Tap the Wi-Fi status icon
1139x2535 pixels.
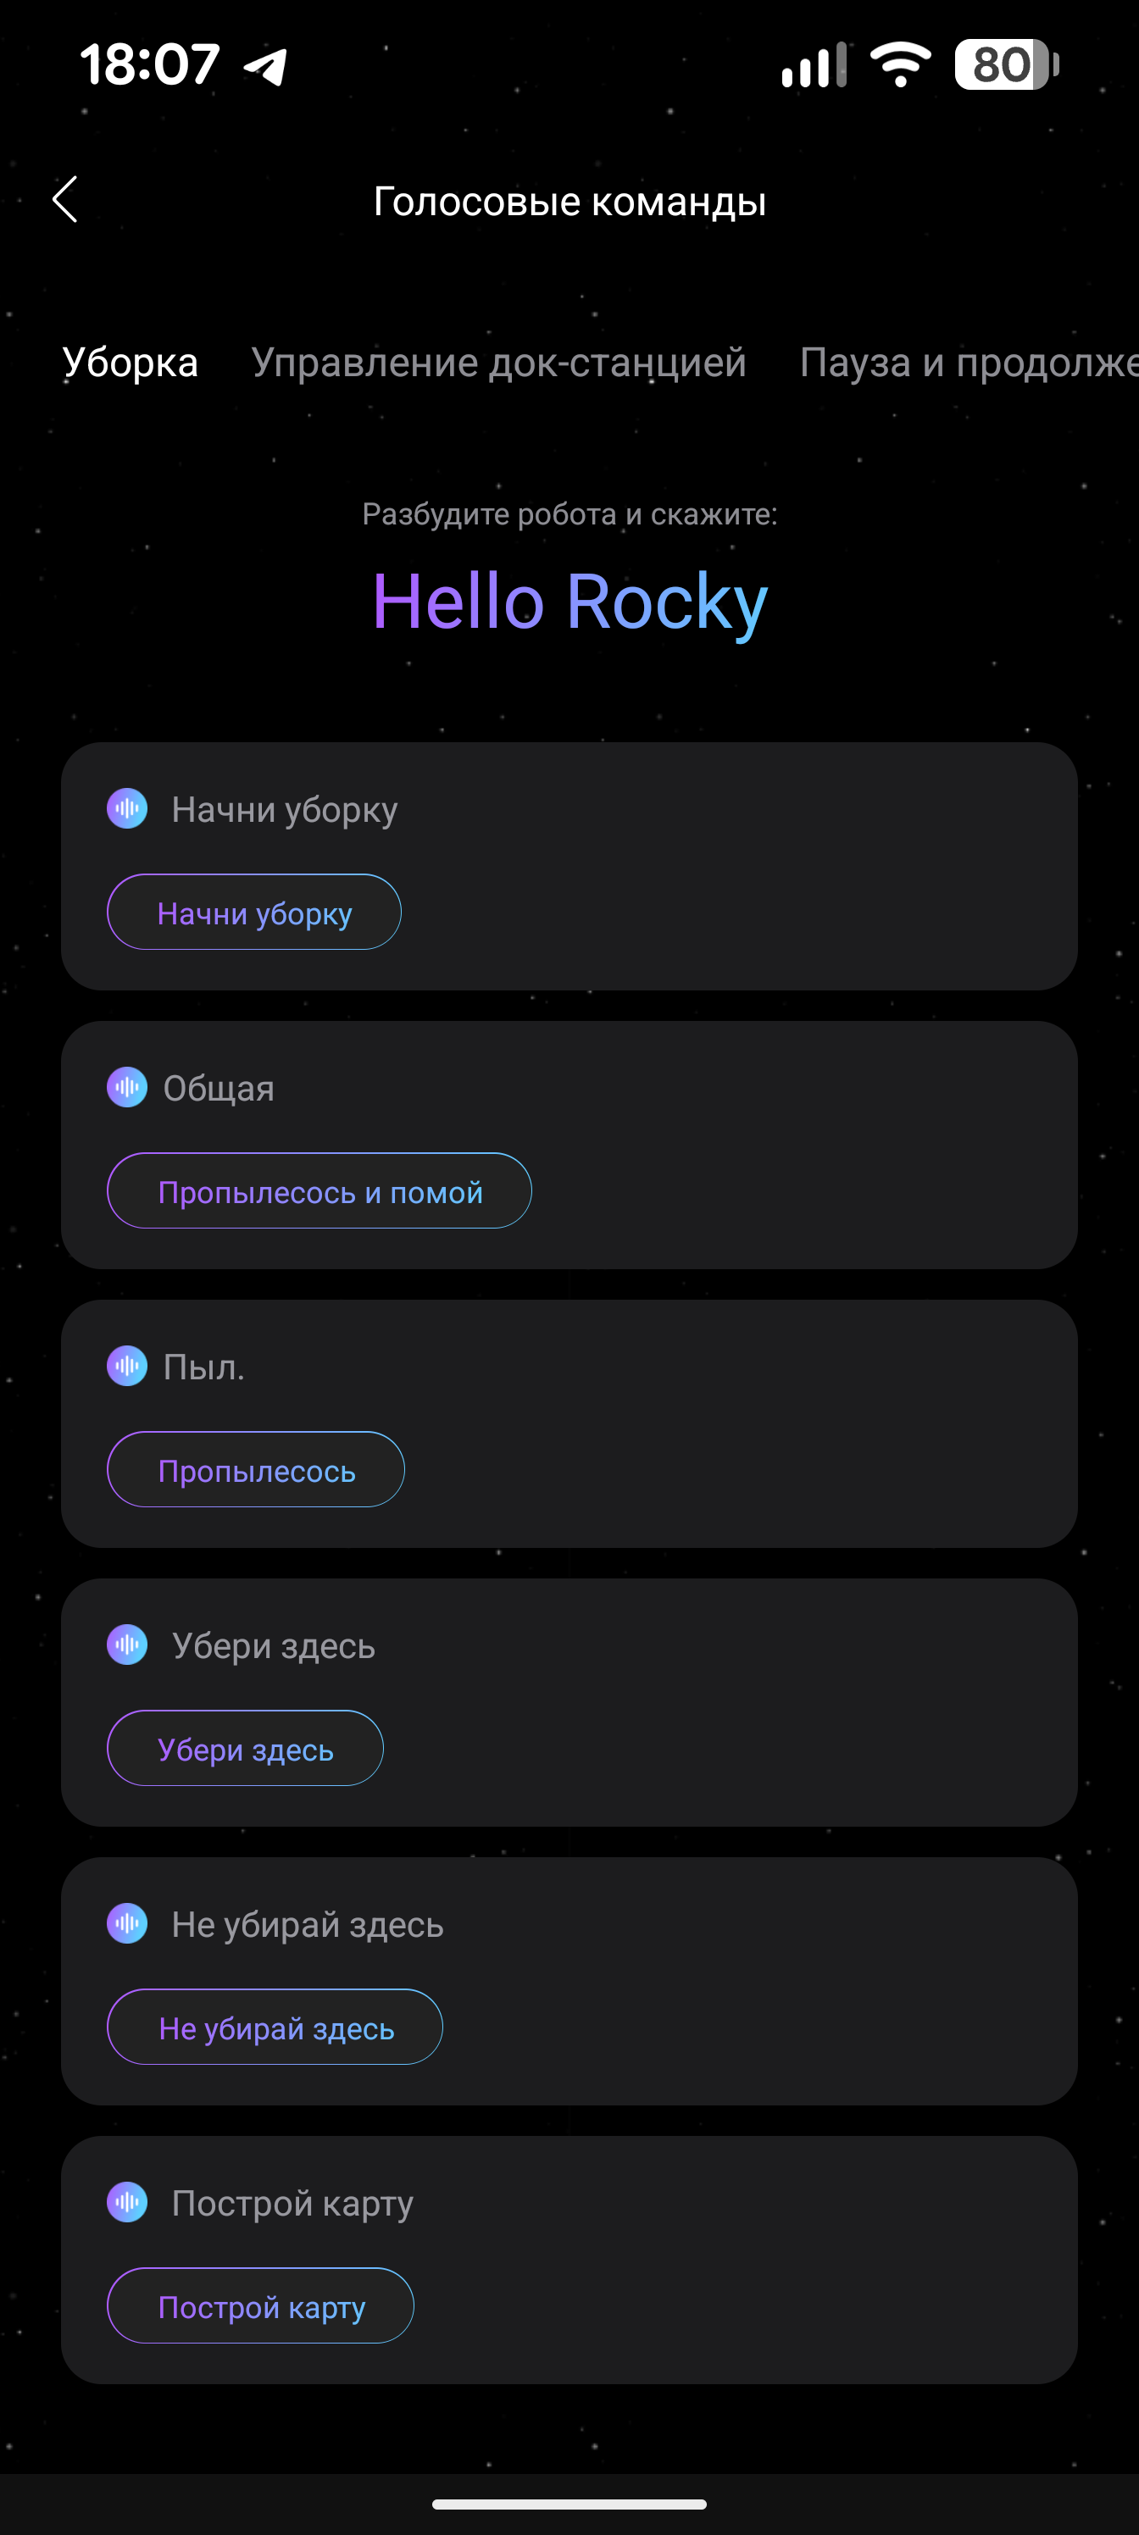tap(900, 65)
